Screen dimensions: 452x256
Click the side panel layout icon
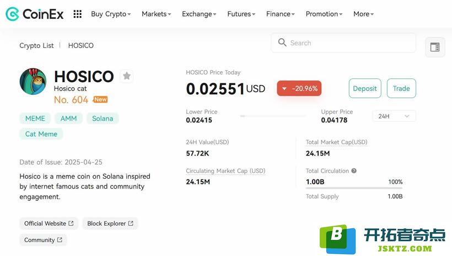(435, 47)
